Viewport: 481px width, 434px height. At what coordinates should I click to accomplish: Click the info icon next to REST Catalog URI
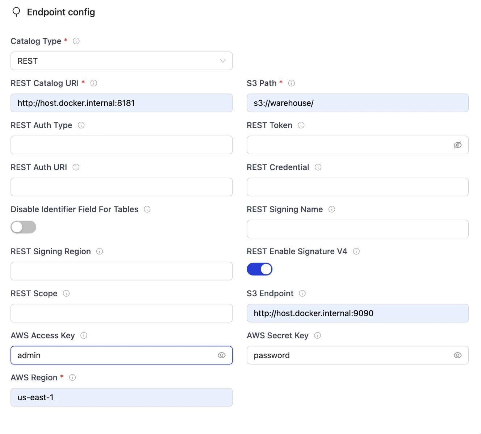tap(94, 83)
